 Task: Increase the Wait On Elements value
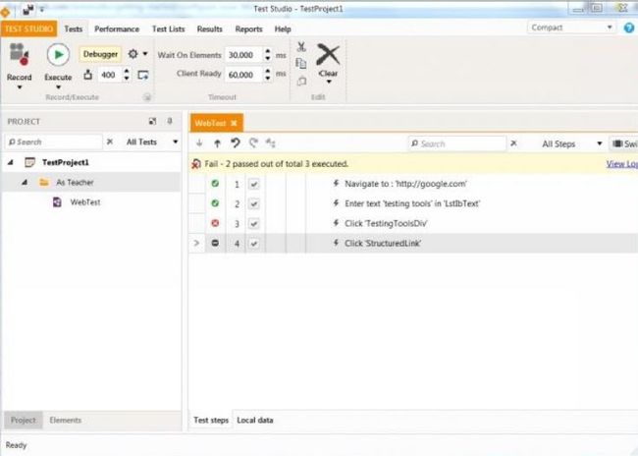click(x=267, y=51)
